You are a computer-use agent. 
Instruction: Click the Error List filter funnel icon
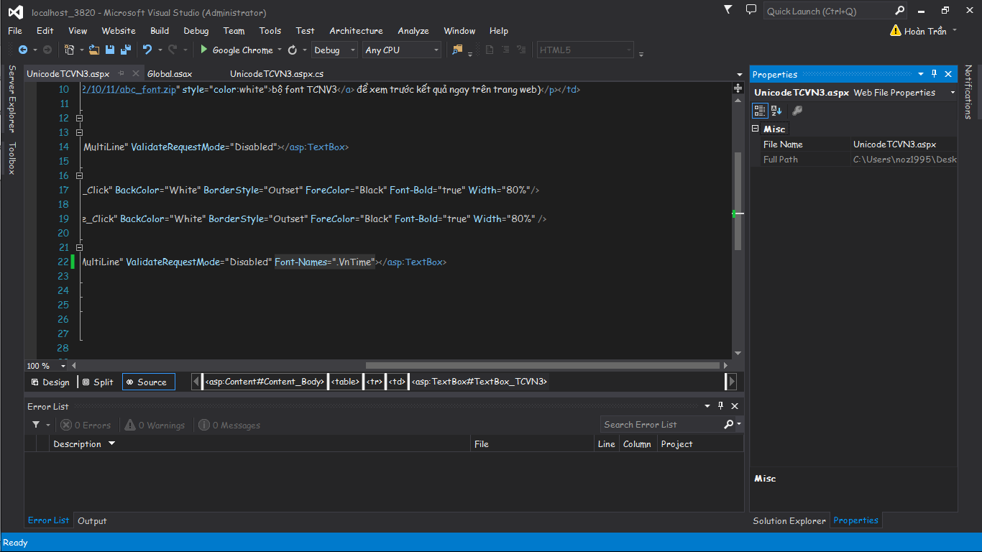[36, 425]
